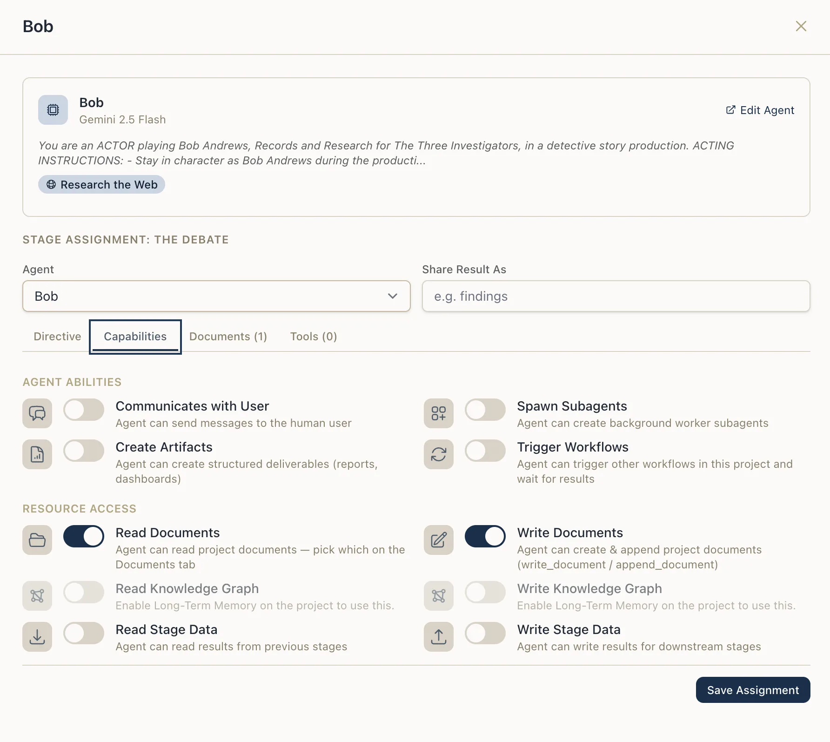Click the Trigger Workflows label
Screen dimensions: 830x742
[x=573, y=447]
